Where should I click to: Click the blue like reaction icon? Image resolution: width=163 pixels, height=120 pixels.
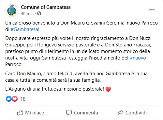[9, 99]
